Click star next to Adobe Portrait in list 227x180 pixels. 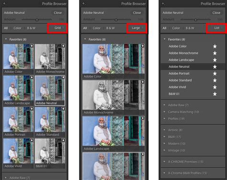click(x=215, y=74)
